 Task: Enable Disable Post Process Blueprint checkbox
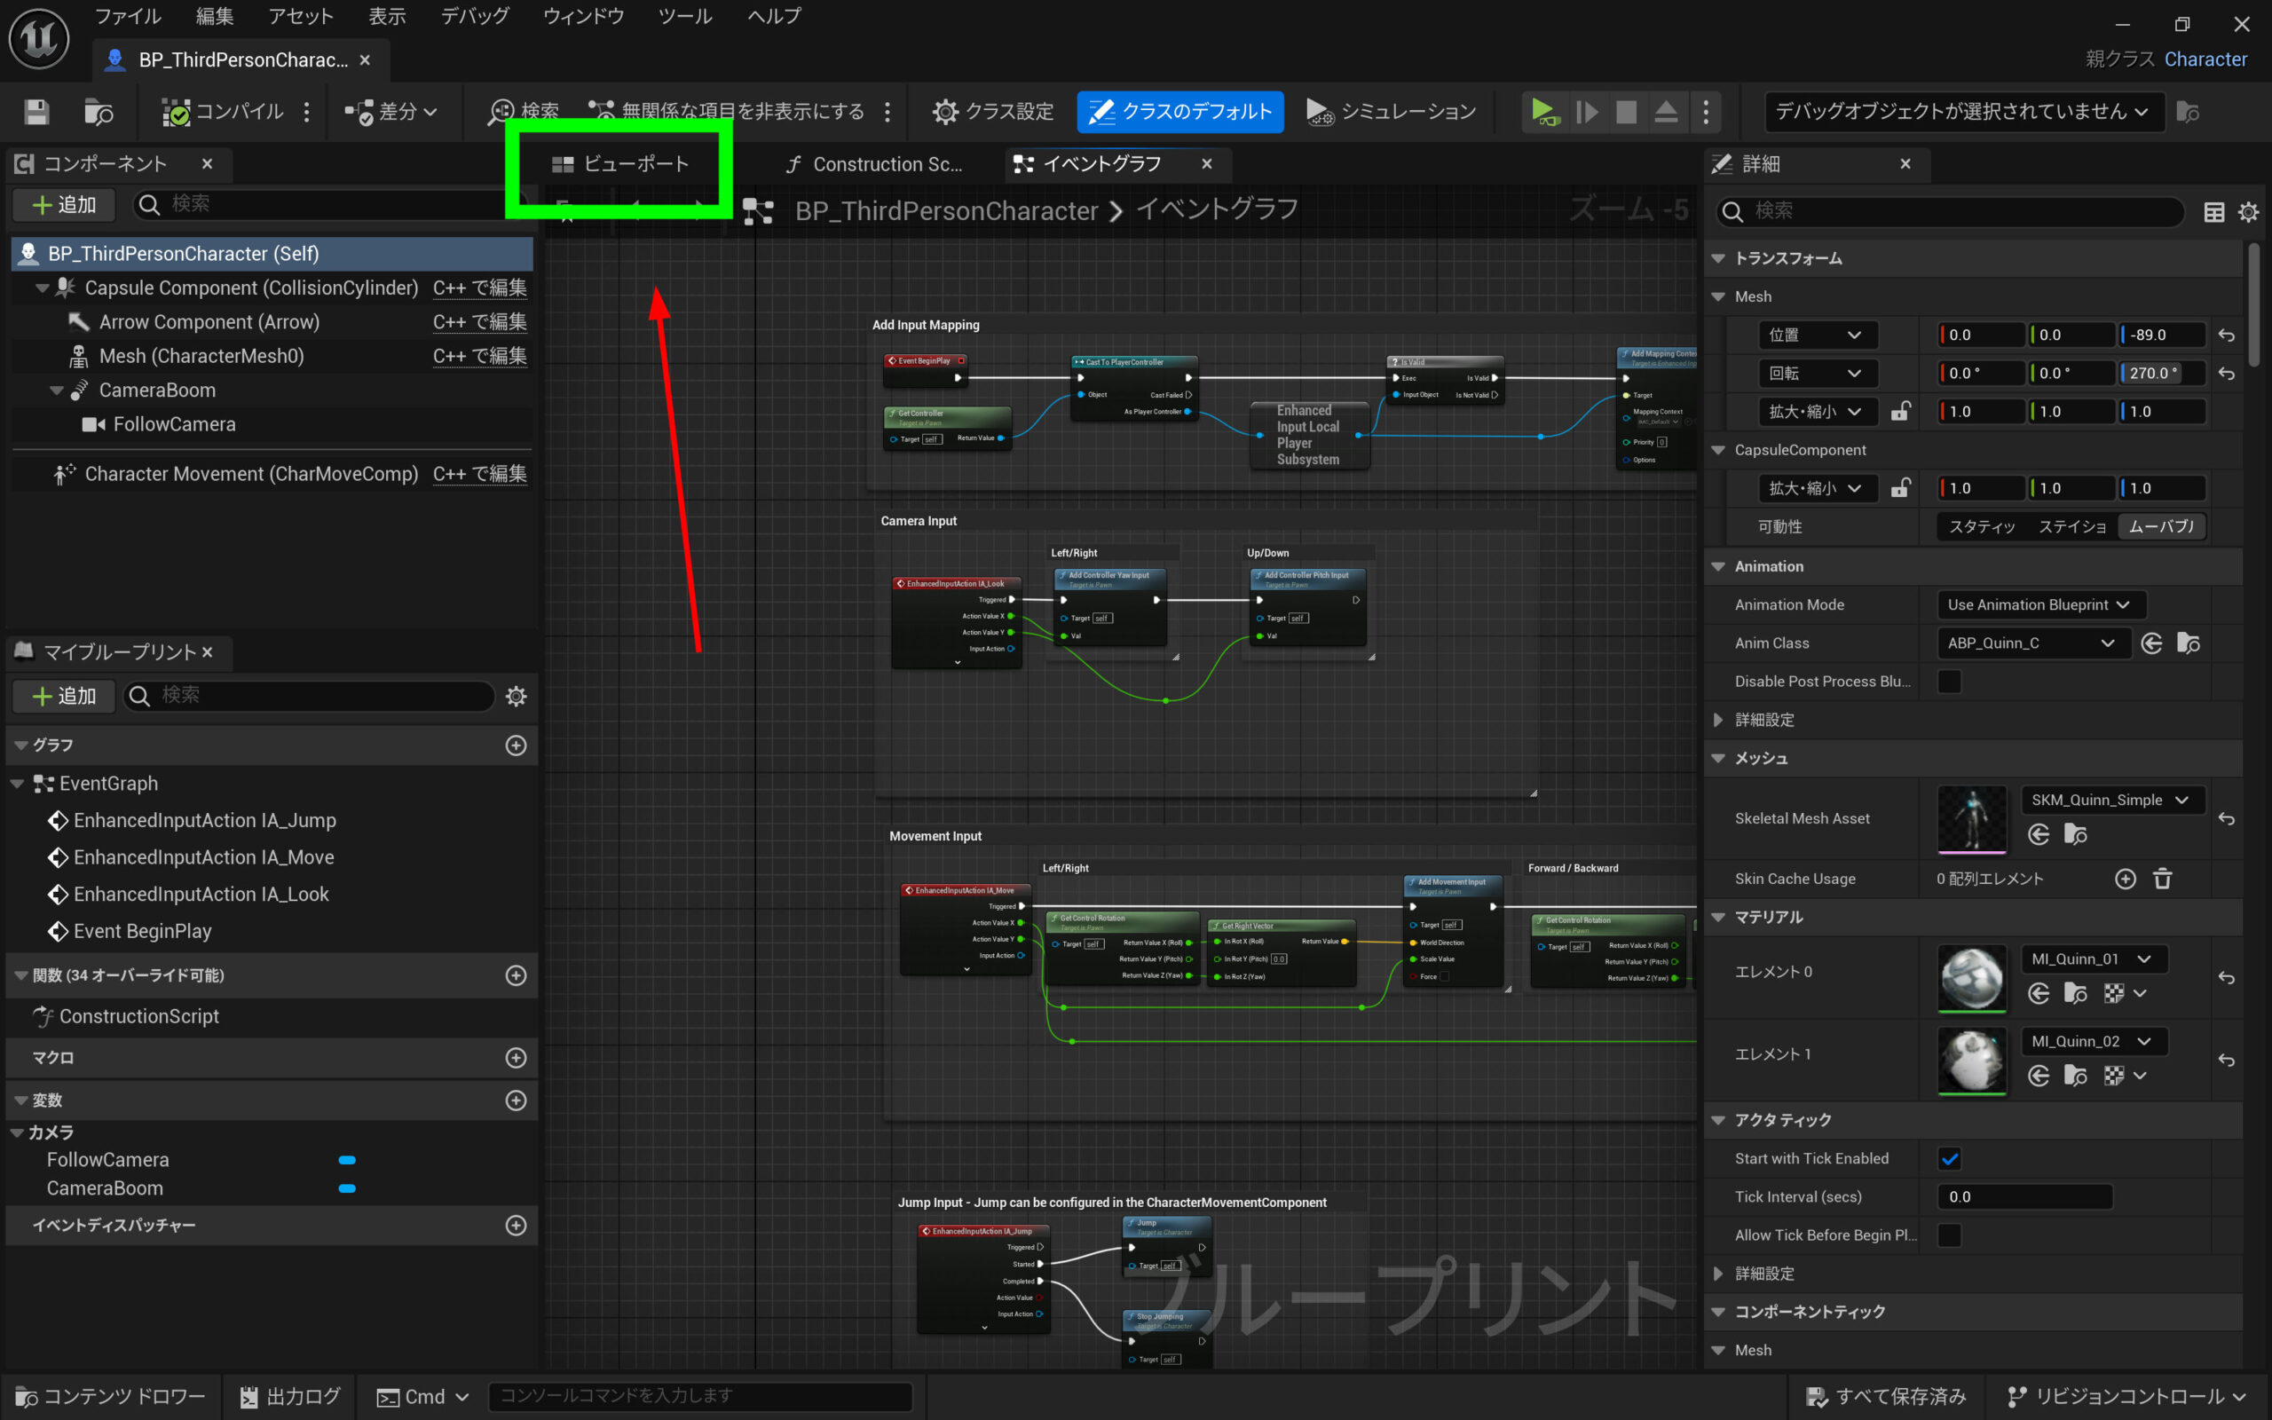[1949, 682]
